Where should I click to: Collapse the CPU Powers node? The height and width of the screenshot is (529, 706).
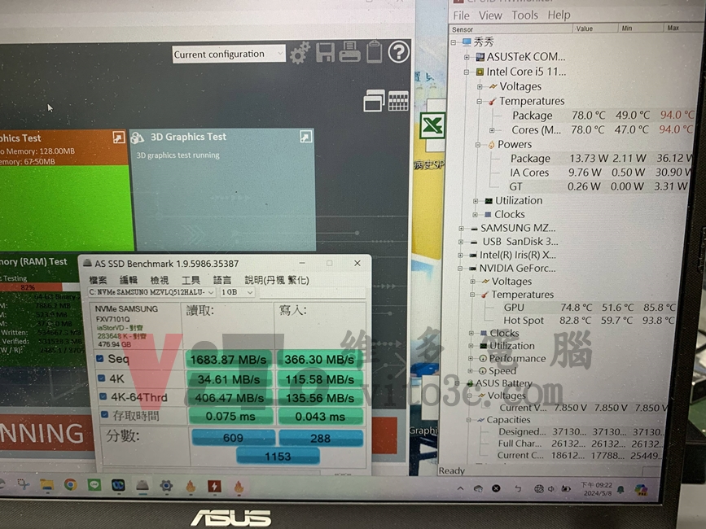(478, 144)
